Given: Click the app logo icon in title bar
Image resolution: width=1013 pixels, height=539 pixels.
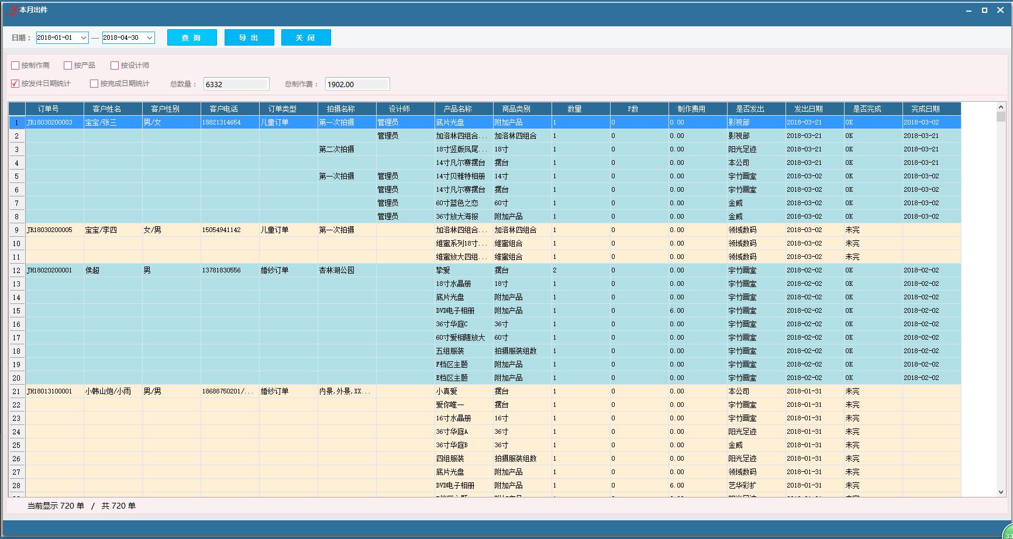Looking at the screenshot, I should 10,11.
